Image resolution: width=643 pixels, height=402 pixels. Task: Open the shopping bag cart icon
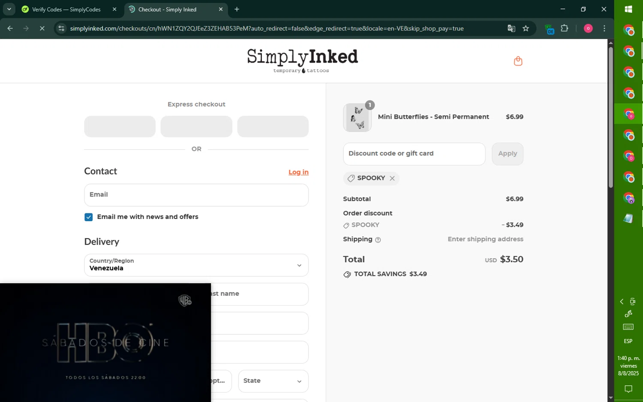518,61
